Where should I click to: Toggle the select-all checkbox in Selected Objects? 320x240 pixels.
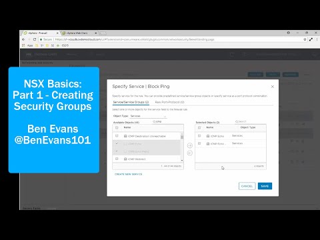(x=199, y=127)
